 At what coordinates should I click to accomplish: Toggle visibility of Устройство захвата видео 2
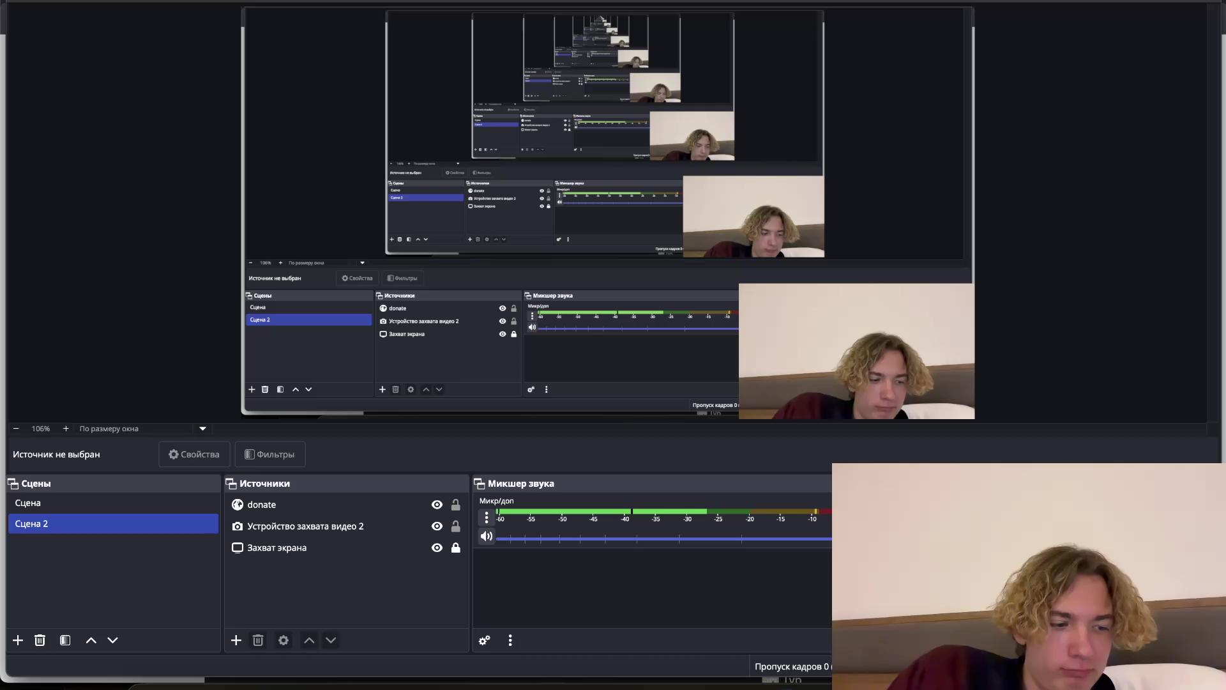coord(437,526)
